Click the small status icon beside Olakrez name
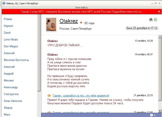The image size is (162, 117). (x=81, y=23)
